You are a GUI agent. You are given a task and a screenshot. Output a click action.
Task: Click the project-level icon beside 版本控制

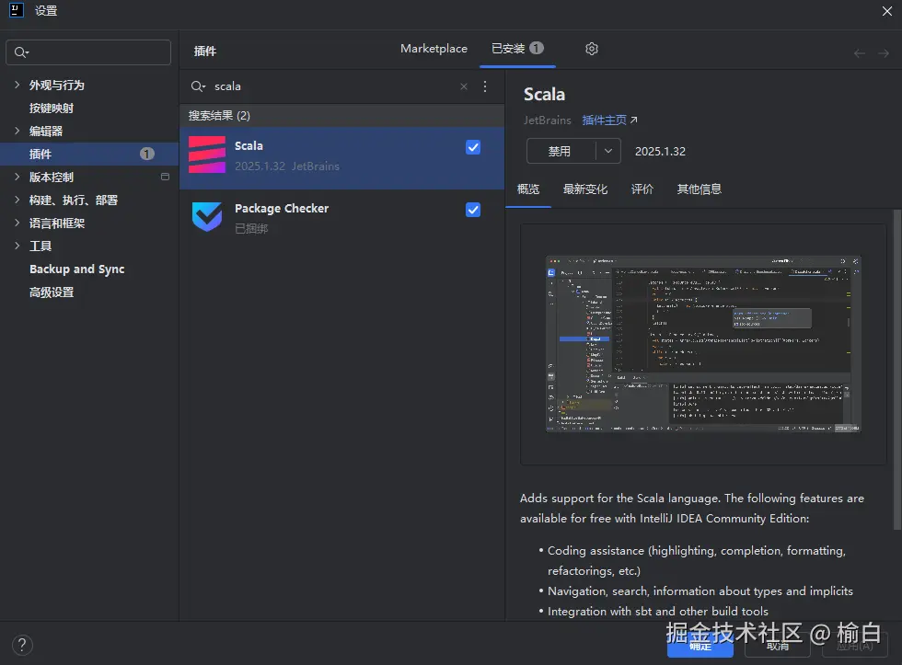click(x=165, y=177)
